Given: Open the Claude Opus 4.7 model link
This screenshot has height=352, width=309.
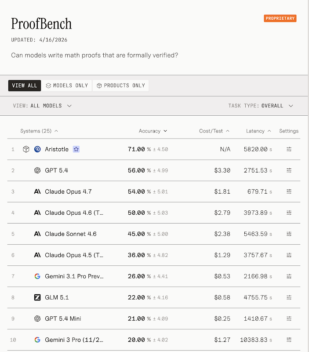Looking at the screenshot, I should 68,191.
